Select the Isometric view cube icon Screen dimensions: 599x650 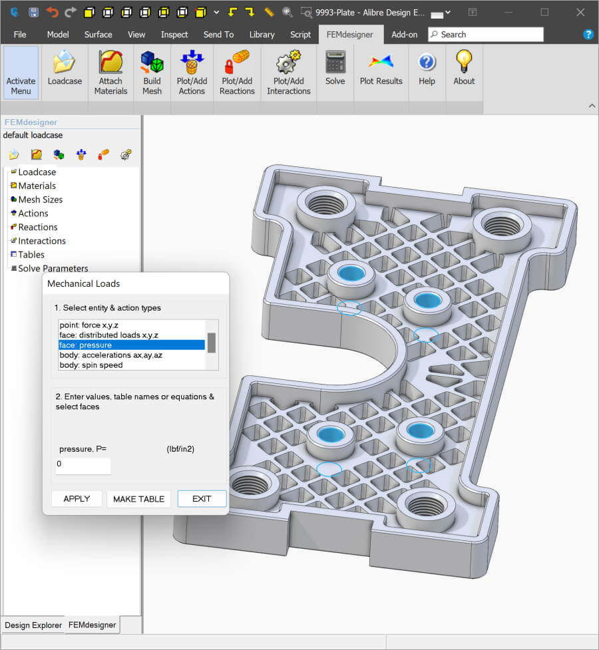[x=201, y=13]
